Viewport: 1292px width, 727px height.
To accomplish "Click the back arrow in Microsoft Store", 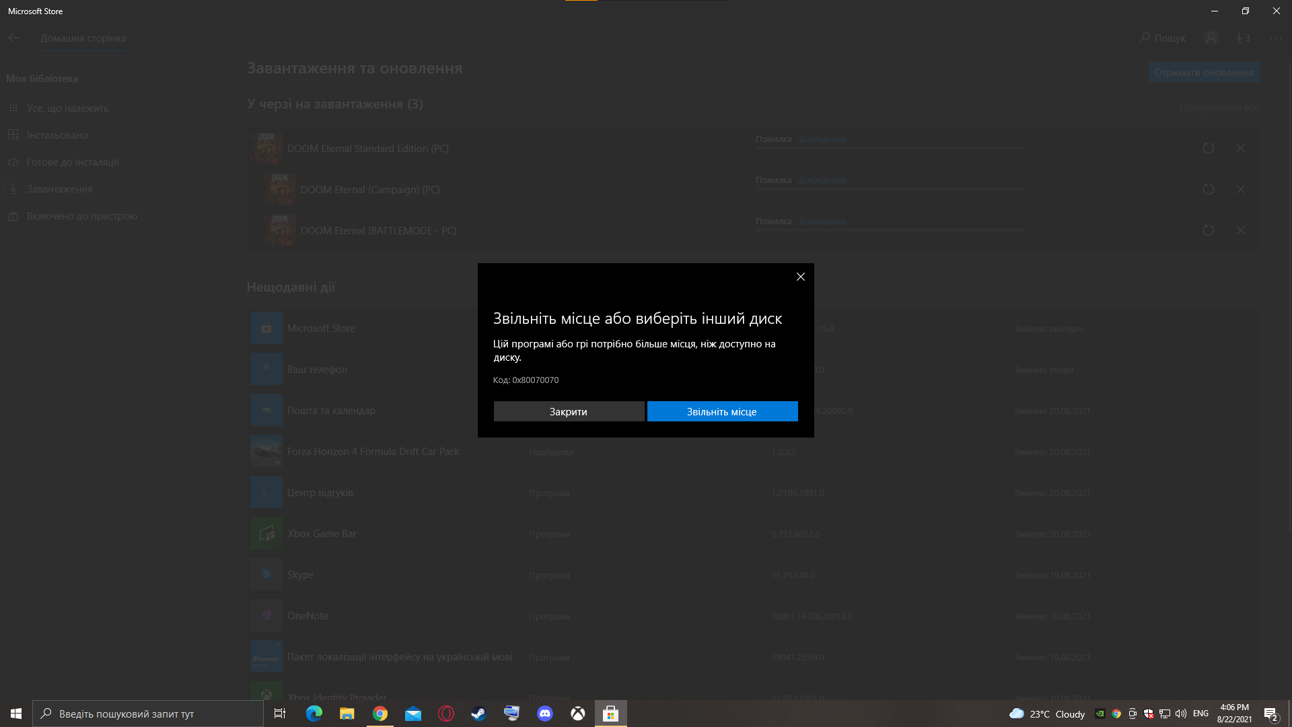I will [13, 38].
